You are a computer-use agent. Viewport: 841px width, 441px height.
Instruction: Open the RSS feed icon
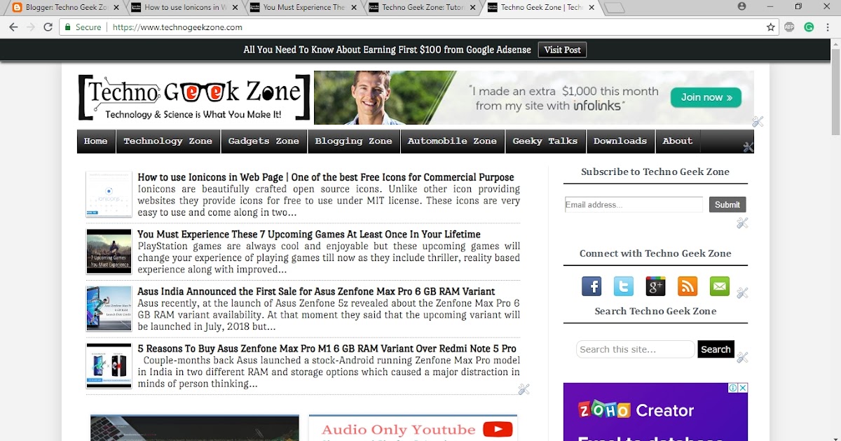click(688, 286)
